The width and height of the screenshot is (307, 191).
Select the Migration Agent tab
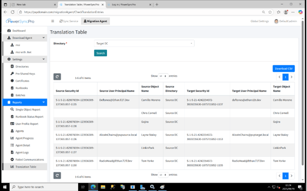96,21
